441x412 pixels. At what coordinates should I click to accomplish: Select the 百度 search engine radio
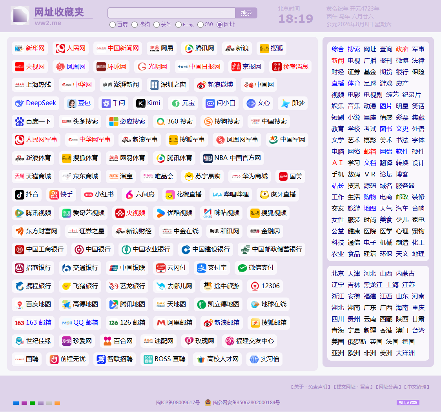point(113,25)
